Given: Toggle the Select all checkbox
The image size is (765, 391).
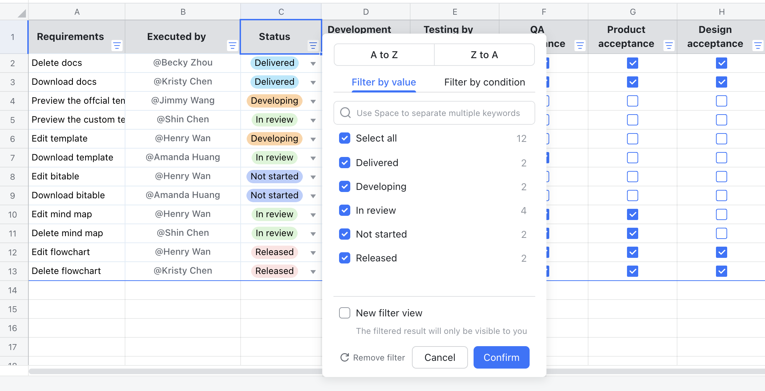Looking at the screenshot, I should [x=345, y=138].
